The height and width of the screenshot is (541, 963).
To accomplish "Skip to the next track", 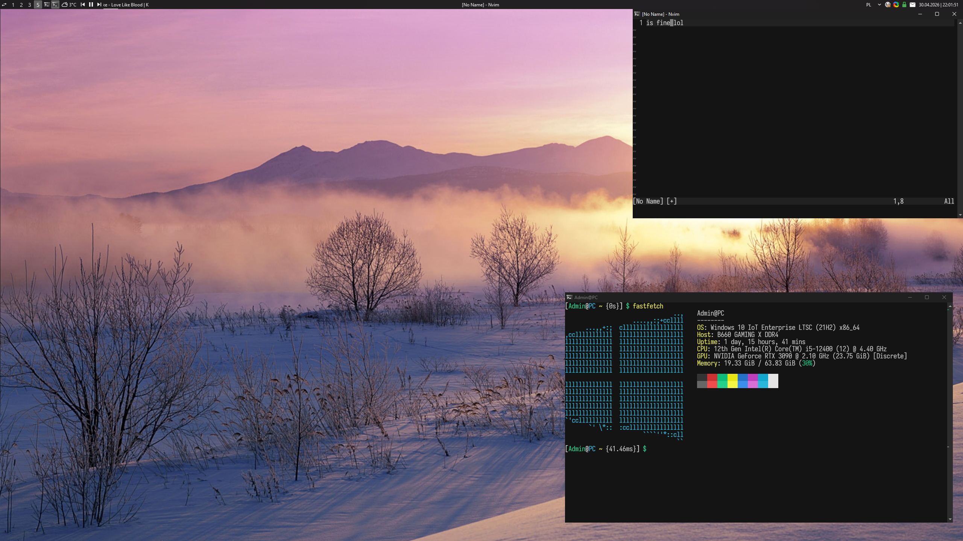I will [x=99, y=5].
